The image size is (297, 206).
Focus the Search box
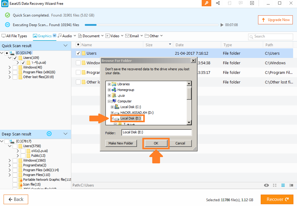[271, 37]
